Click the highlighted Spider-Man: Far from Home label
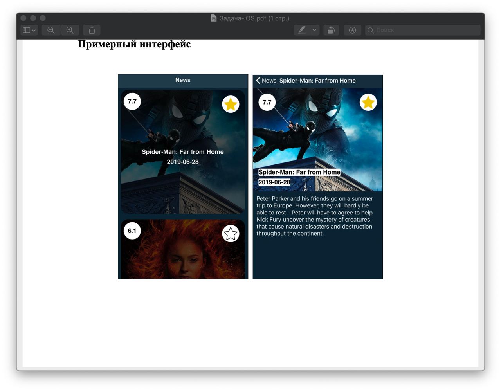 tap(299, 172)
